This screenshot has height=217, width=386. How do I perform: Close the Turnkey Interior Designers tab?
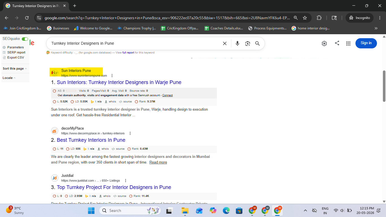[64, 6]
